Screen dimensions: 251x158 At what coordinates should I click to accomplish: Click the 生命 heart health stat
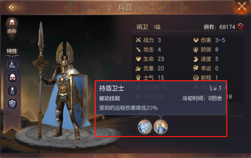point(150,59)
